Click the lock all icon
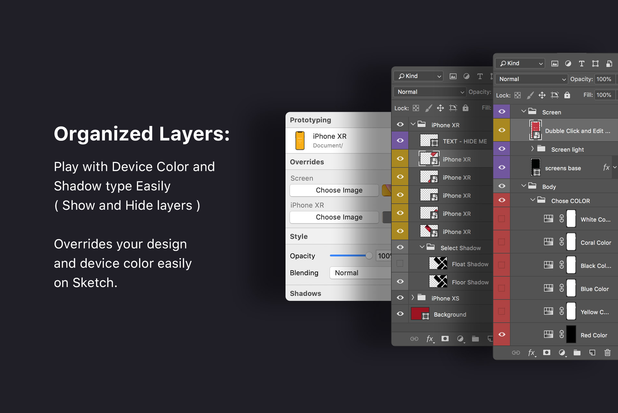 [x=567, y=95]
